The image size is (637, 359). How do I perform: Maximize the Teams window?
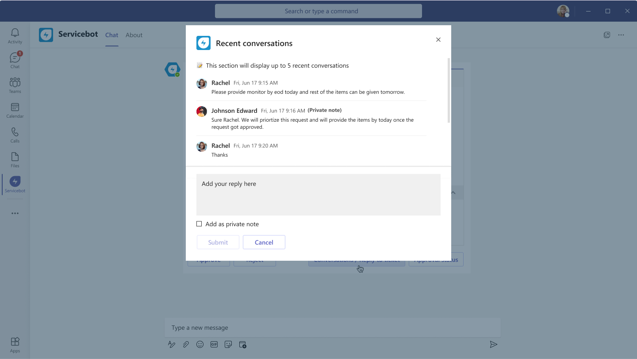pos(608,11)
